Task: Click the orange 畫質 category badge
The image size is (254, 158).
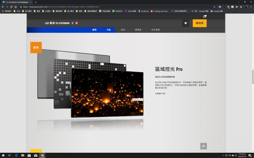Action: [36, 47]
